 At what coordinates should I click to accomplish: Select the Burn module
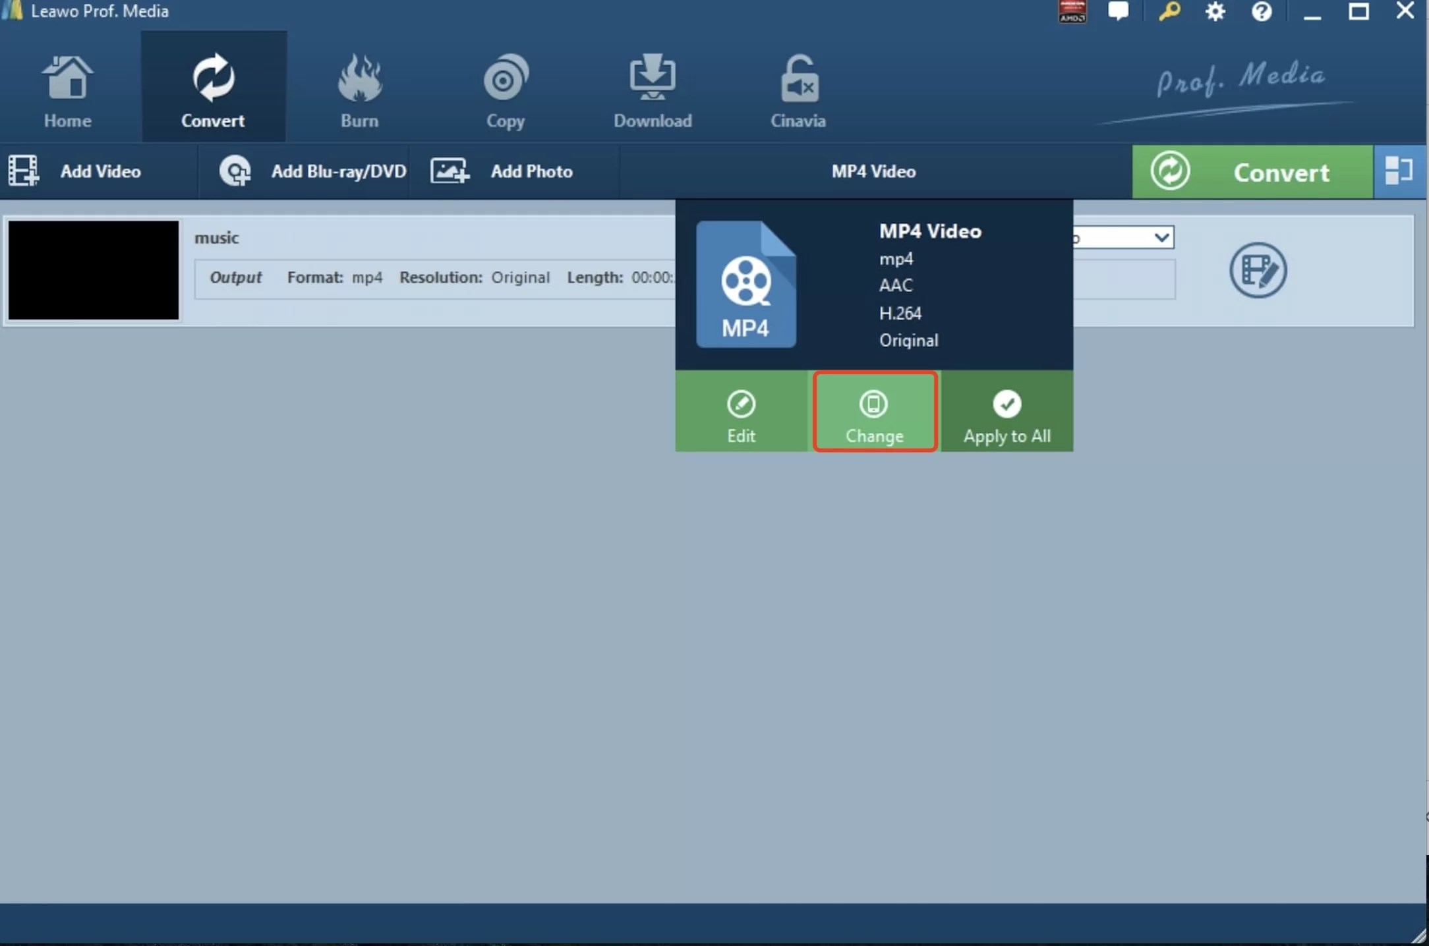pos(359,89)
